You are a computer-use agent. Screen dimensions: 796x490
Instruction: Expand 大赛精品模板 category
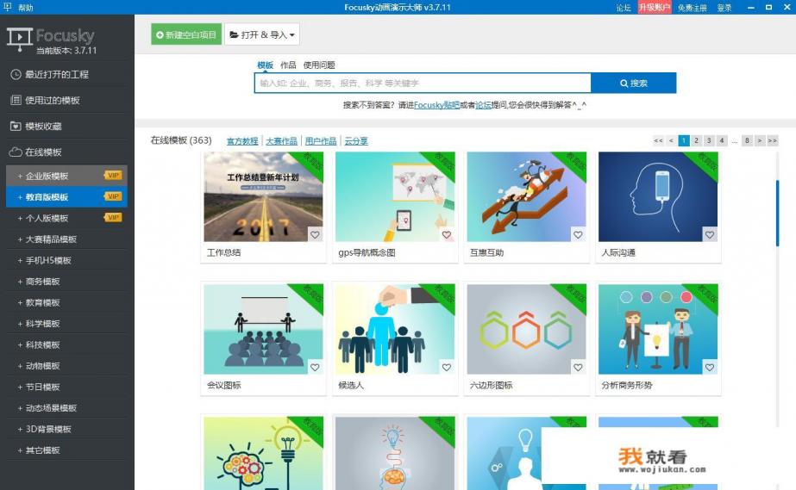(x=66, y=239)
